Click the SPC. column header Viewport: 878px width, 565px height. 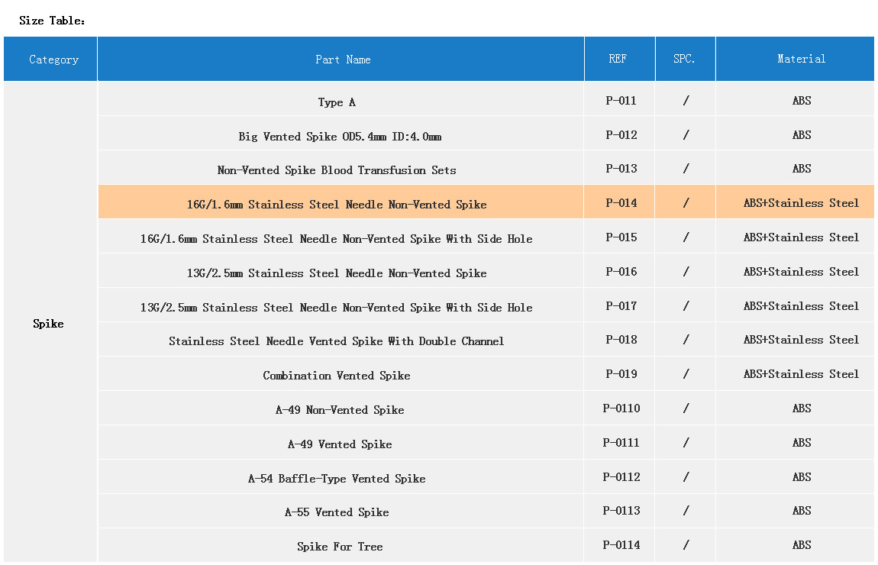point(684,59)
